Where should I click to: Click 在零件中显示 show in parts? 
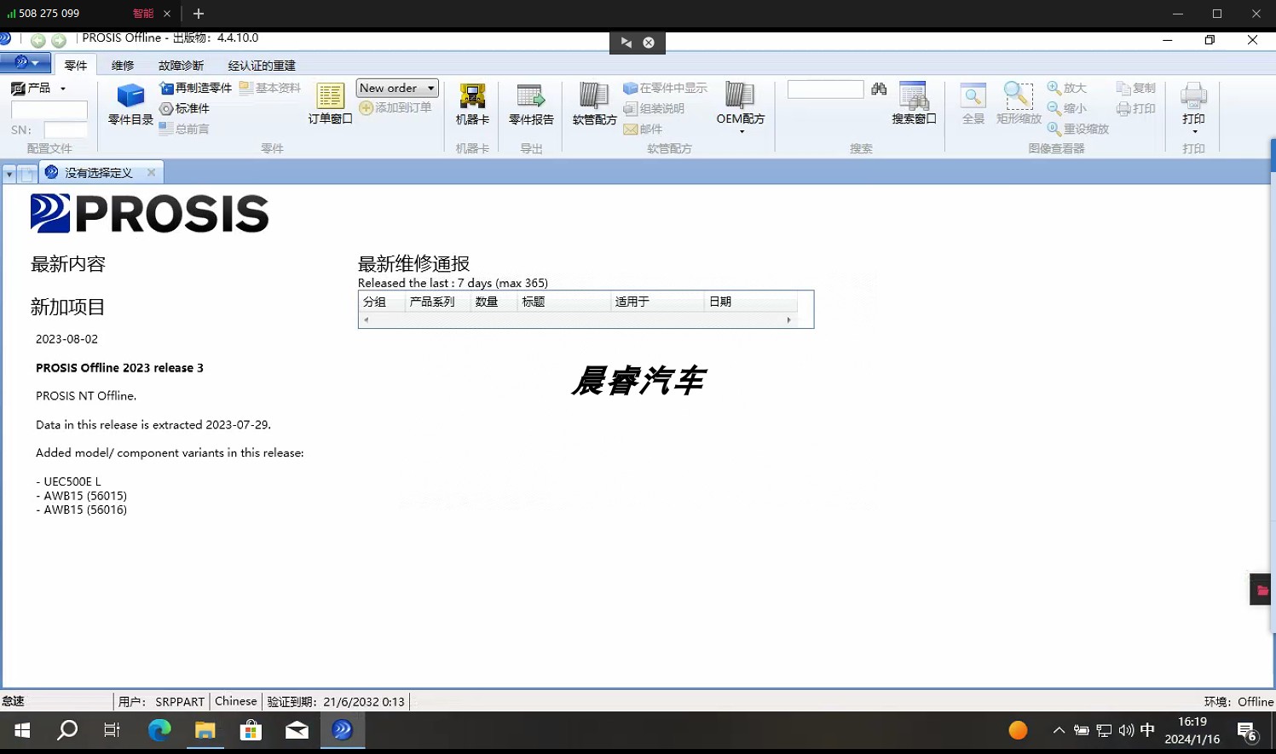(x=666, y=88)
